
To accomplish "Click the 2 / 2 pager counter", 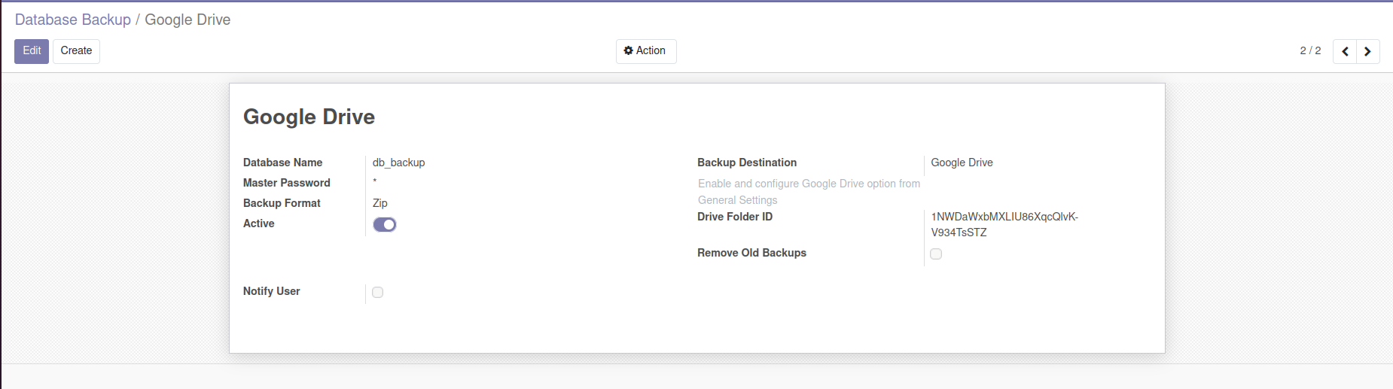I will click(x=1310, y=50).
